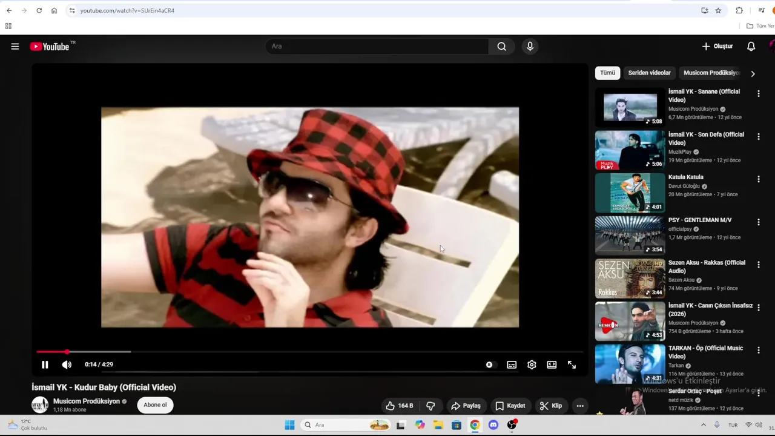Open options menu for Katula Katula
The image size is (775, 436).
click(x=758, y=179)
